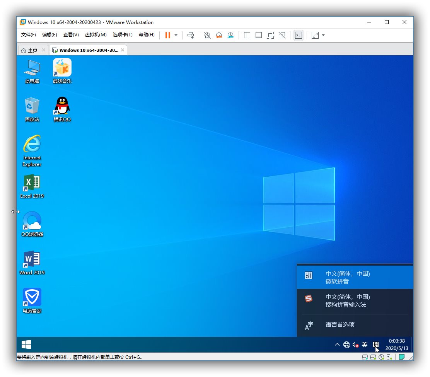The height and width of the screenshot is (377, 430).
Task: Toggle the console view button
Action: pos(299,35)
